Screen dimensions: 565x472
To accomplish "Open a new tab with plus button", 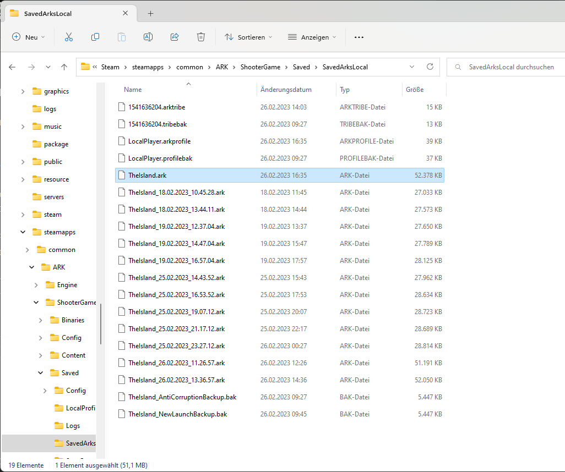I will pyautogui.click(x=151, y=13).
